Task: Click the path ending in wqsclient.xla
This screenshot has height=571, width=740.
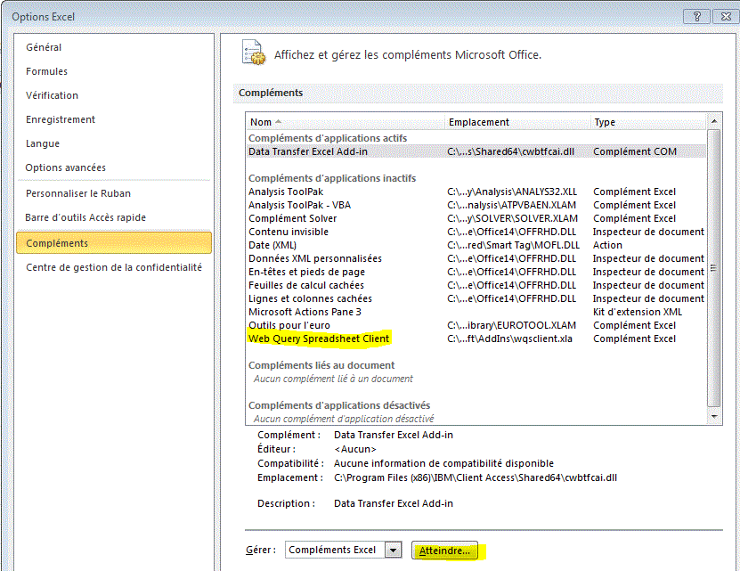Action: (x=509, y=339)
